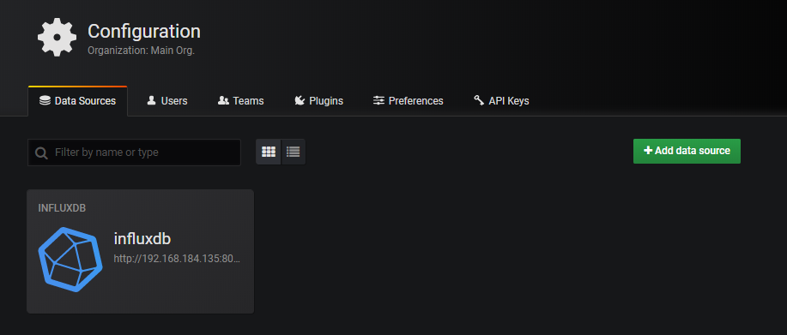Click the Teams group icon

223,100
